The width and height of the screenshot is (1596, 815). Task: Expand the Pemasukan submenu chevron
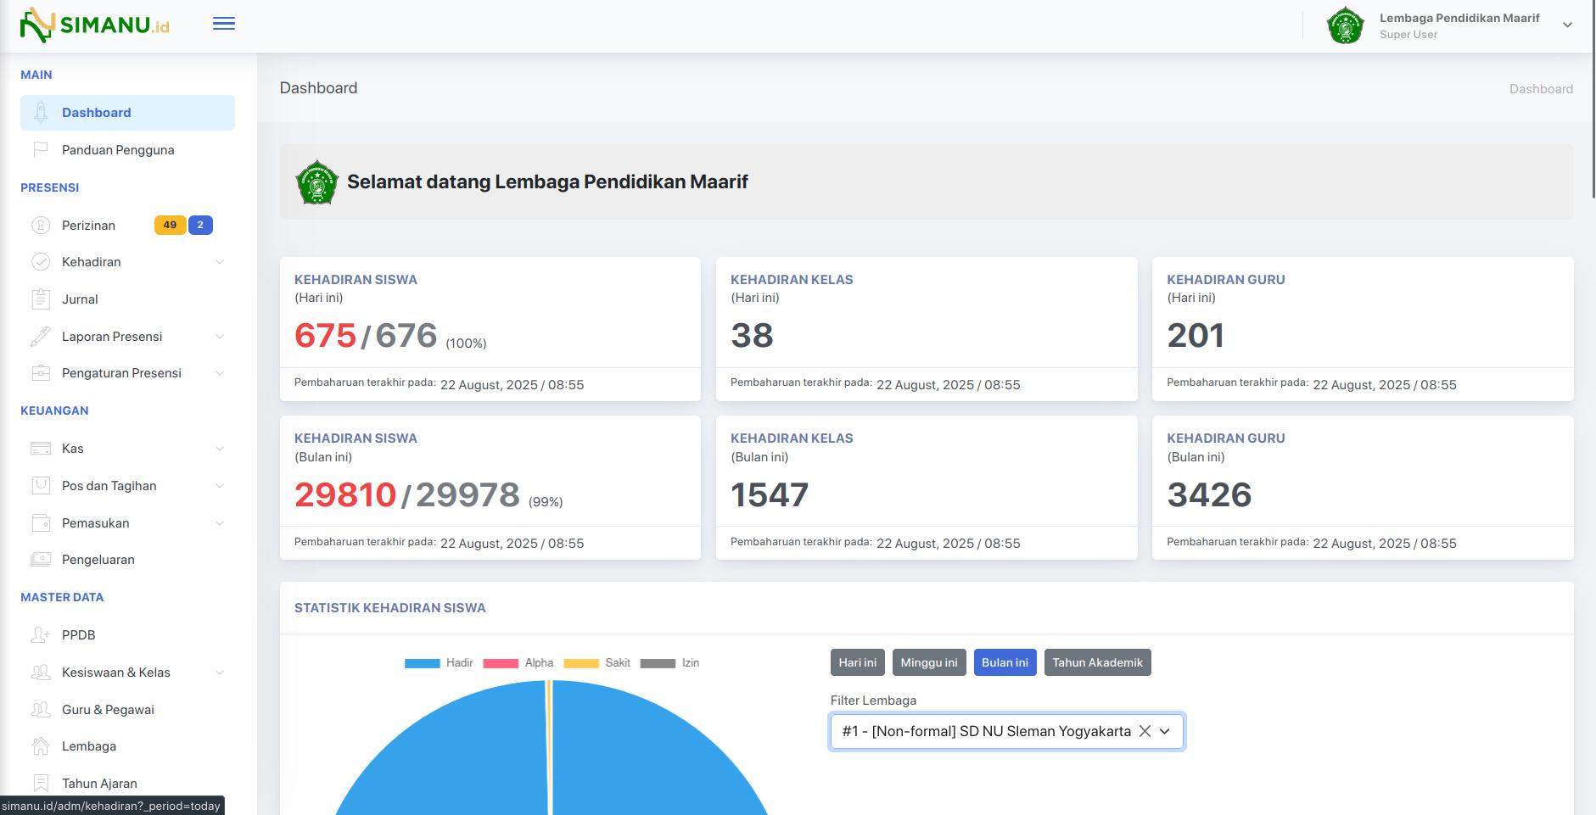tap(220, 523)
